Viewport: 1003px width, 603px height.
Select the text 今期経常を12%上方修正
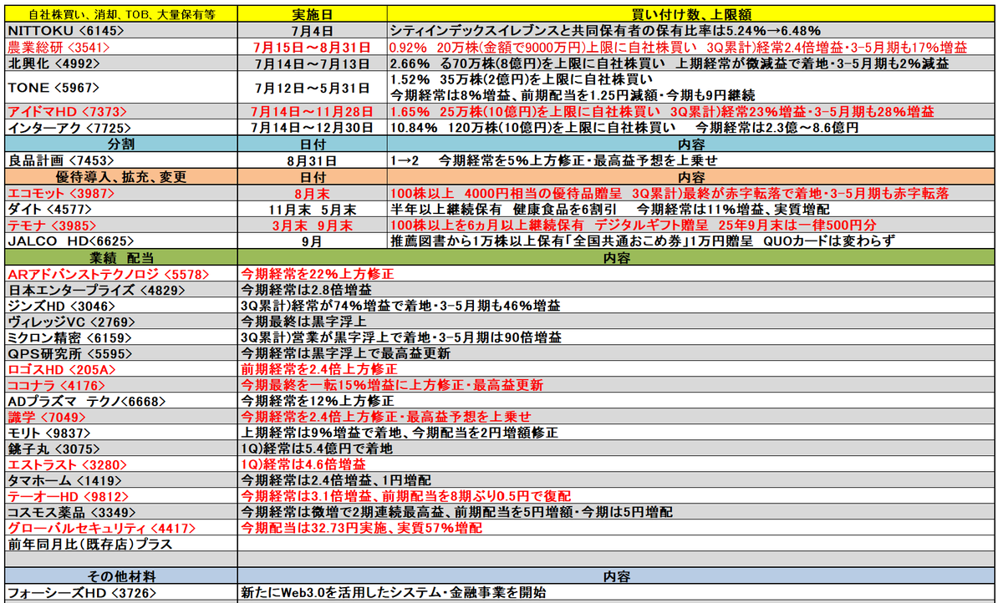[317, 401]
